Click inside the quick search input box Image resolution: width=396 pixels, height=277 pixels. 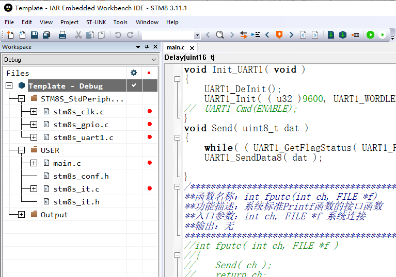168,35
